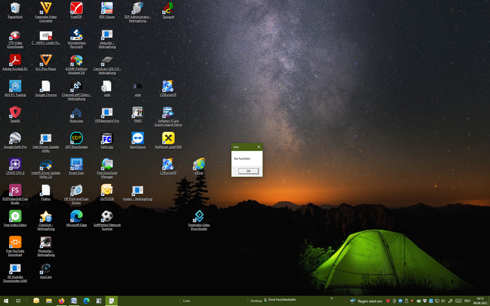The width and height of the screenshot is (490, 306).
Task: Click the Photoshp shortcut icon
Action: tap(46, 246)
